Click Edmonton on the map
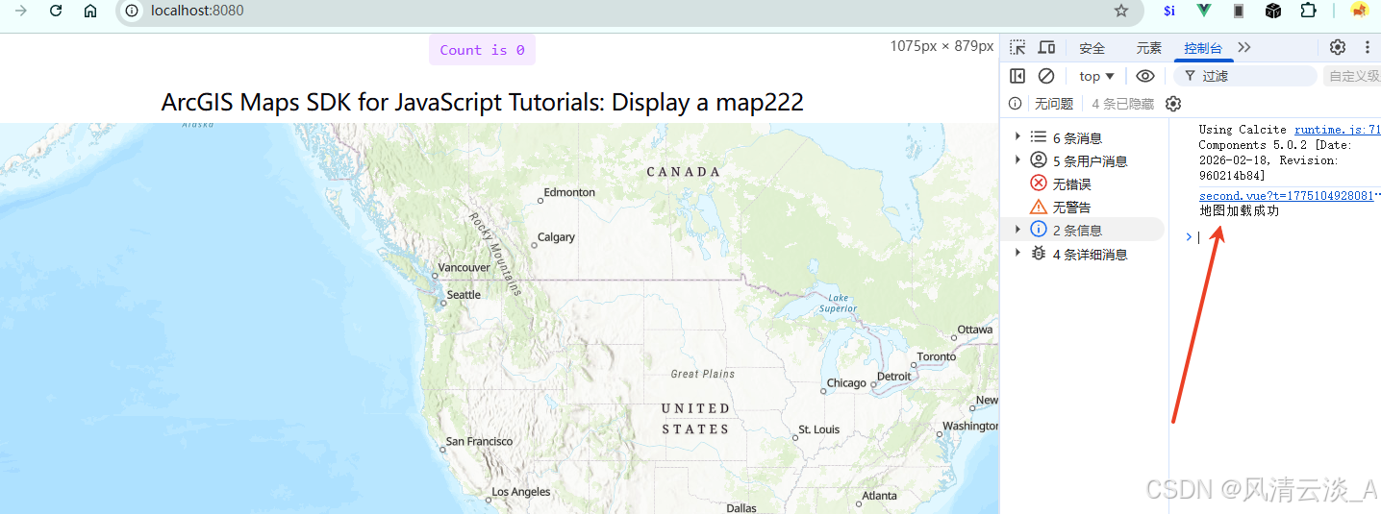The width and height of the screenshot is (1381, 514). 569,192
